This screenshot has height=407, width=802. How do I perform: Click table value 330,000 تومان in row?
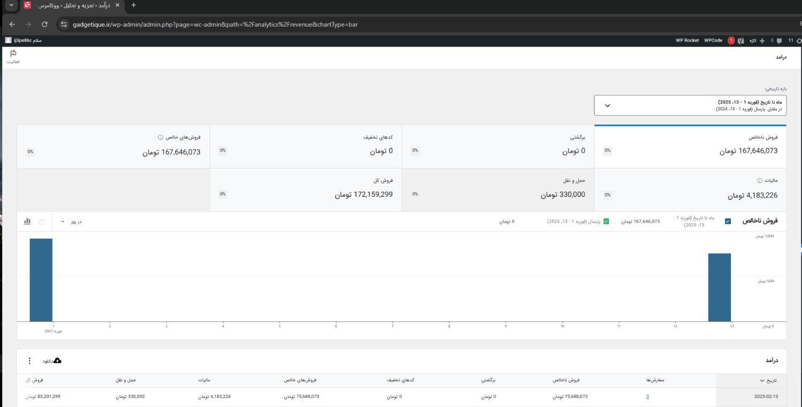[x=130, y=397]
